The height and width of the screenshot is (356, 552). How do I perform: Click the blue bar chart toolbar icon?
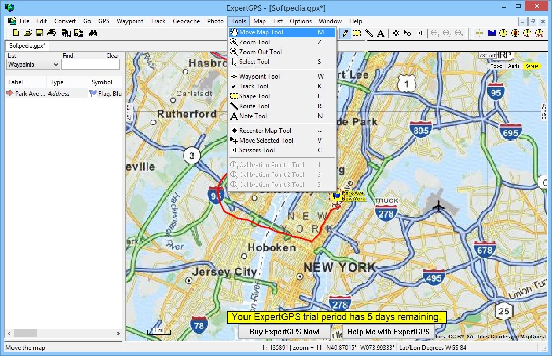492,33
